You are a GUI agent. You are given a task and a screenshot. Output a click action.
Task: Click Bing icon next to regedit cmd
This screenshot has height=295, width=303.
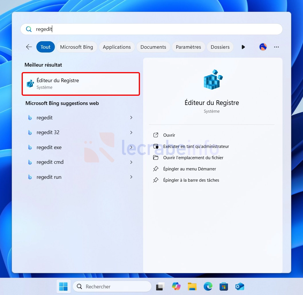click(x=30, y=162)
